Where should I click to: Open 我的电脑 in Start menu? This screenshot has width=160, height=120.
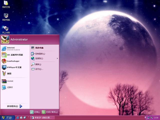click(39, 48)
